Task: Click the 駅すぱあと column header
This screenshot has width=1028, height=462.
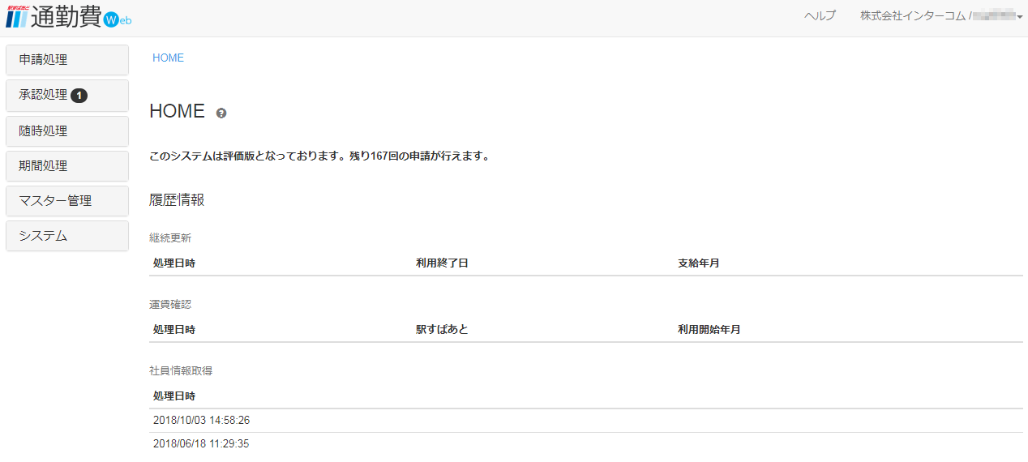Action: click(x=442, y=330)
